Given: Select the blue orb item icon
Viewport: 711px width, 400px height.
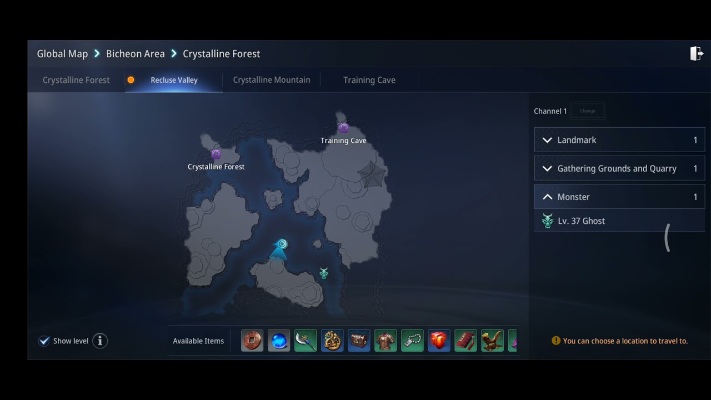Looking at the screenshot, I should coord(279,341).
